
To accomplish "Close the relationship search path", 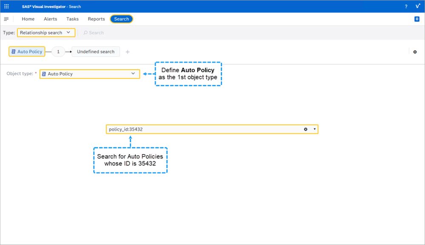I will click(415, 52).
